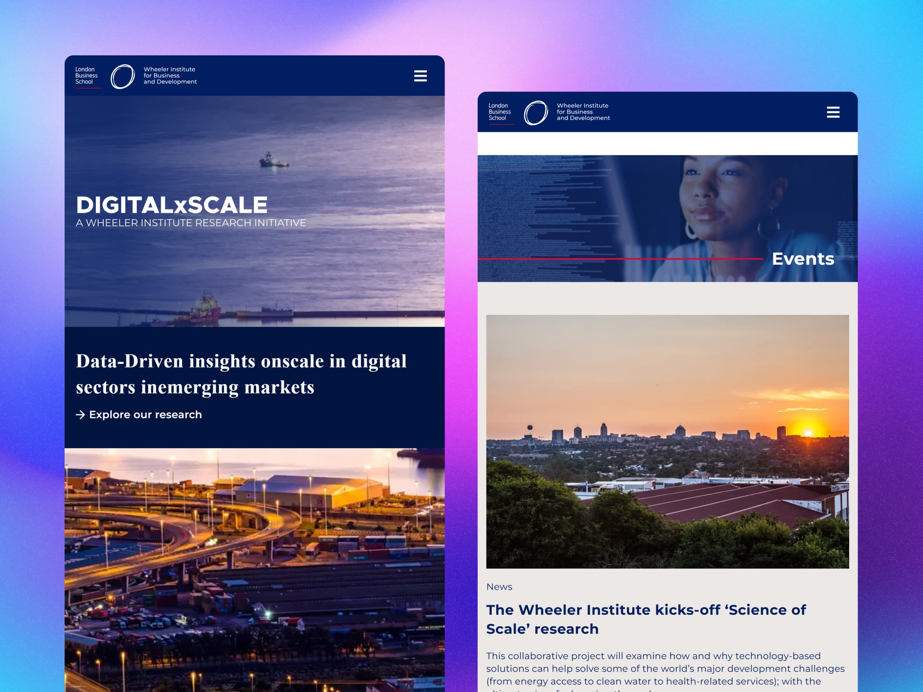923x692 pixels.
Task: Follow the Explore our research link
Action: (145, 414)
